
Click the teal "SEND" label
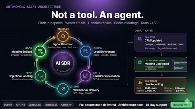point(76,87)
